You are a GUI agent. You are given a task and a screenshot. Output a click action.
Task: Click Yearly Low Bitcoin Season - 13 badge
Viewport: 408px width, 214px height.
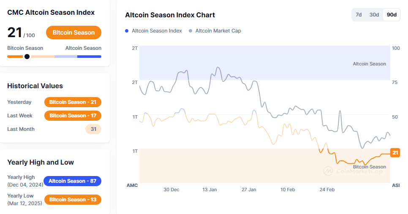[x=73, y=200]
